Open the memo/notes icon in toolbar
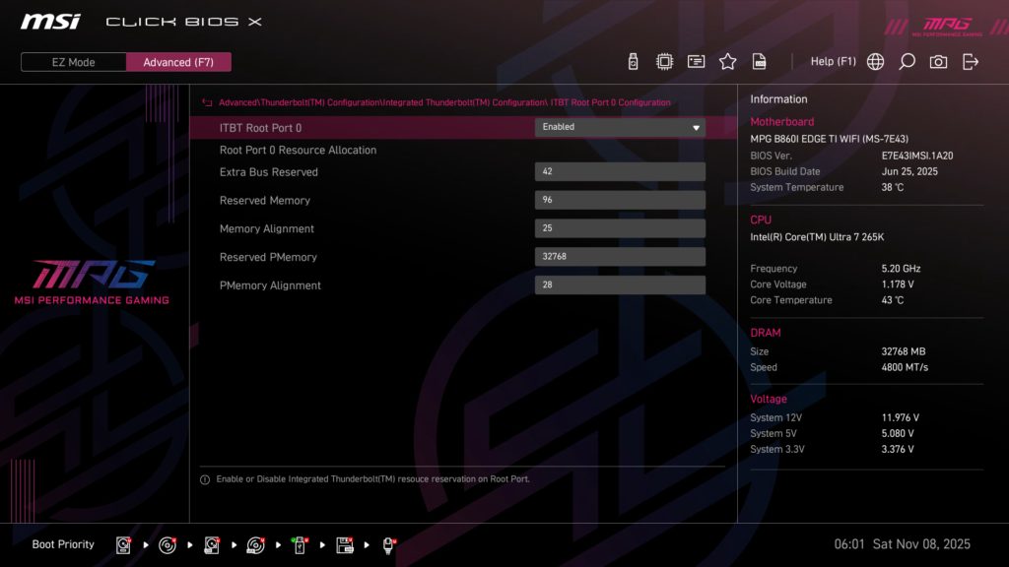Image resolution: width=1009 pixels, height=567 pixels. coord(696,60)
